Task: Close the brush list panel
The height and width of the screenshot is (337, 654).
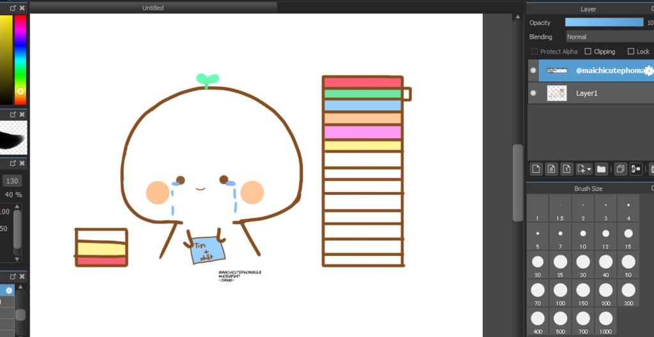Action: [x=22, y=276]
